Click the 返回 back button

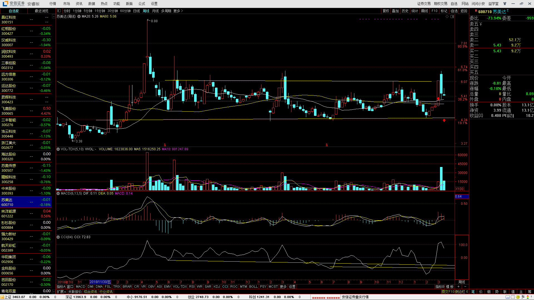pos(464,11)
